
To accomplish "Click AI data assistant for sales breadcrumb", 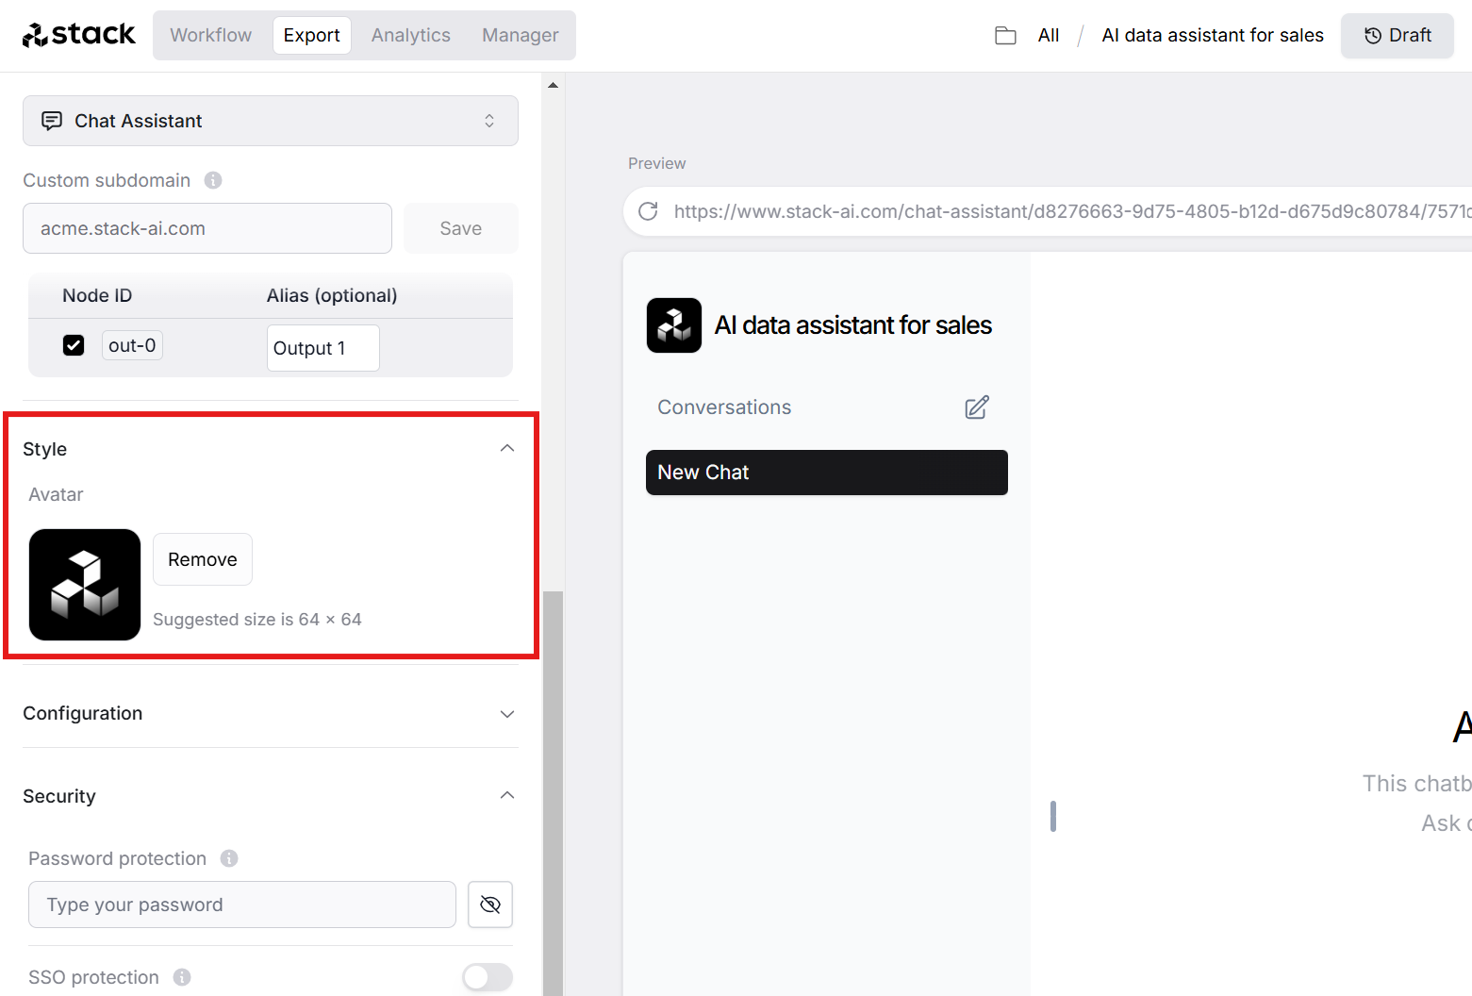I will pos(1213,35).
